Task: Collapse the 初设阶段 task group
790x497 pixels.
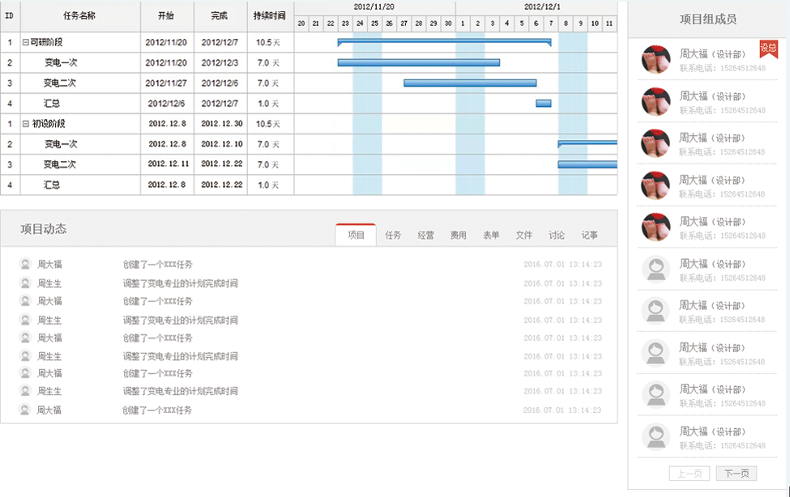Action: 25,124
